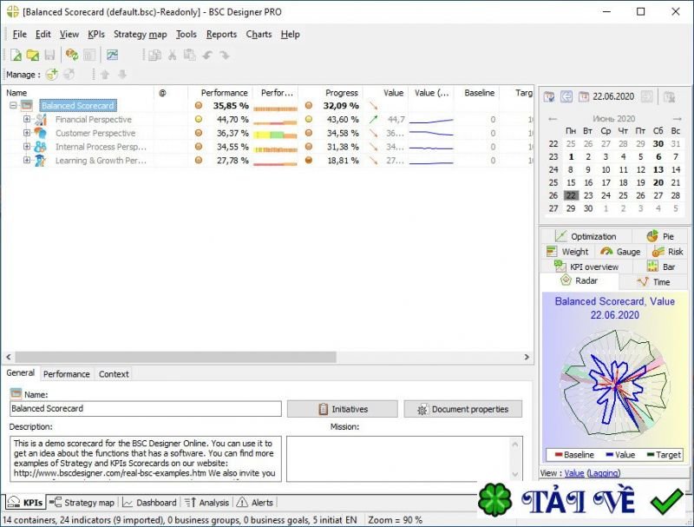Image resolution: width=694 pixels, height=527 pixels.
Task: Collapse the Balanced Scorecard root node
Action: coord(13,105)
